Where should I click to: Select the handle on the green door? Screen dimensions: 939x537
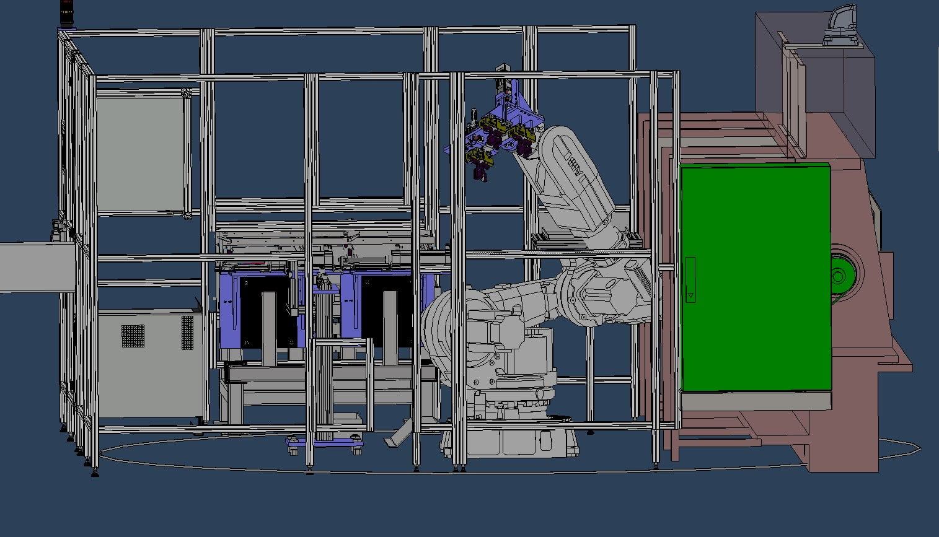coord(690,279)
